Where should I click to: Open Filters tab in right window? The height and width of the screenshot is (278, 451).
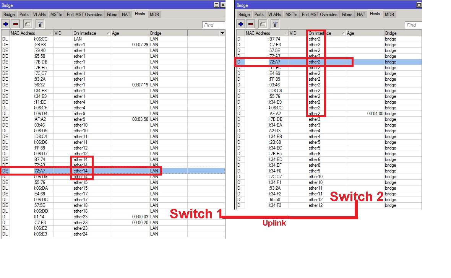(x=347, y=15)
